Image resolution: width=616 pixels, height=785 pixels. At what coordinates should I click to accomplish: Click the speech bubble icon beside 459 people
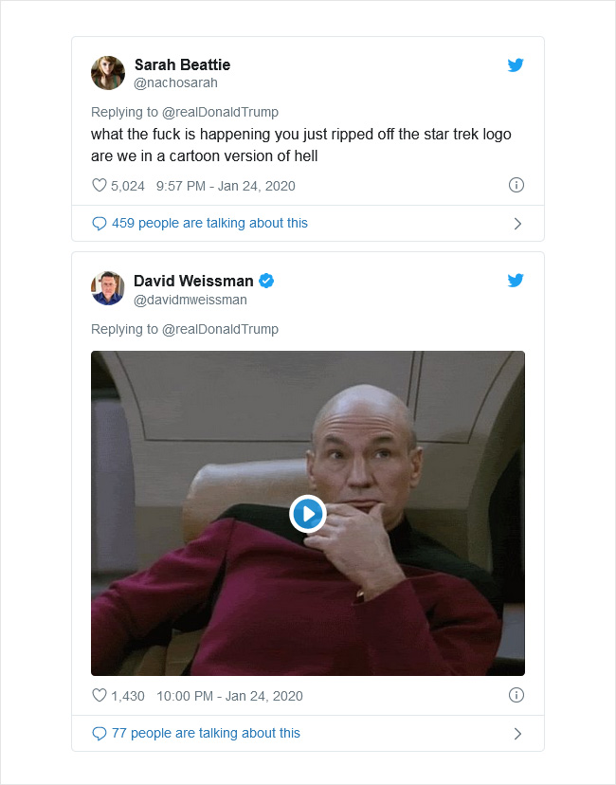click(x=100, y=224)
